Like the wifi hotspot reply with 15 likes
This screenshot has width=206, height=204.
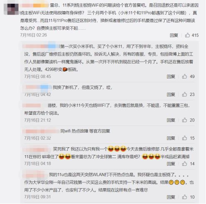pos(184,138)
